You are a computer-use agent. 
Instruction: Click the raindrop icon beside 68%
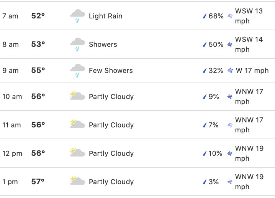point(205,16)
